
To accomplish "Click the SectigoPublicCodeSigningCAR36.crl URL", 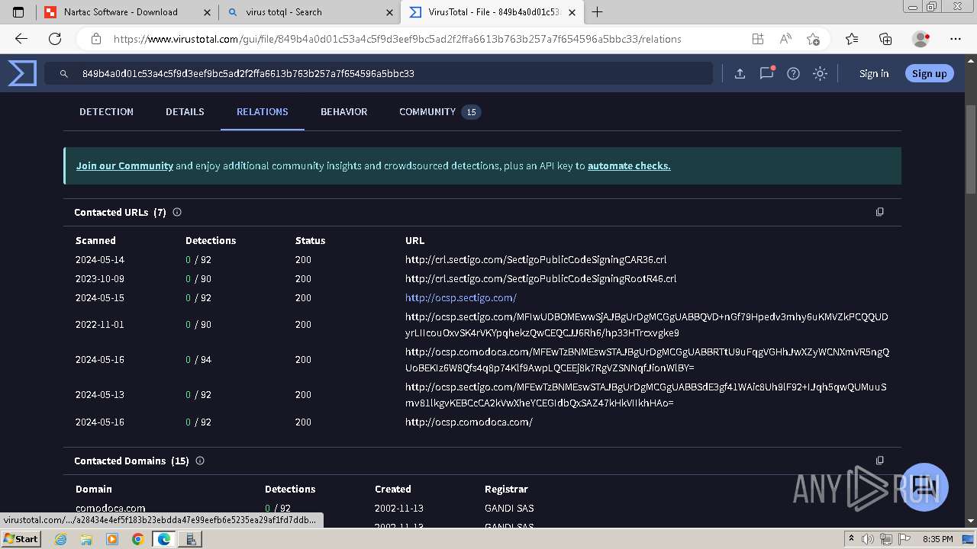I will pos(536,260).
